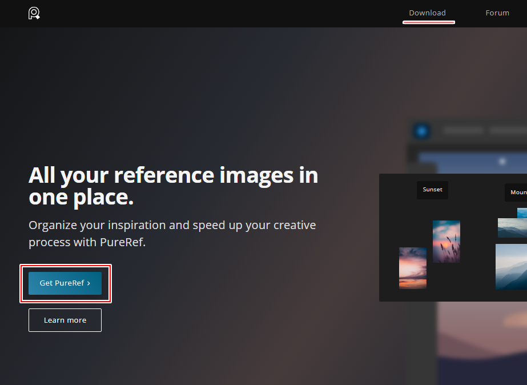This screenshot has width=527, height=385.
Task: Click the headline "All your reference images"
Action: pyautogui.click(x=173, y=175)
